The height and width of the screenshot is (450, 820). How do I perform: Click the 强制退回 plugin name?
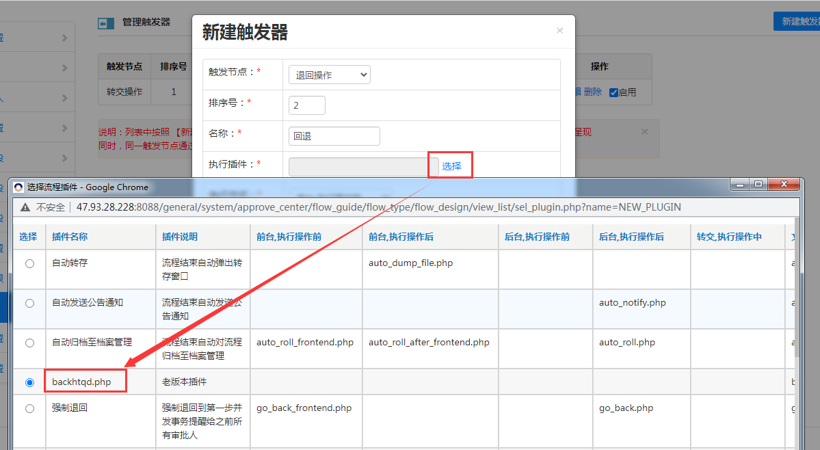70,408
